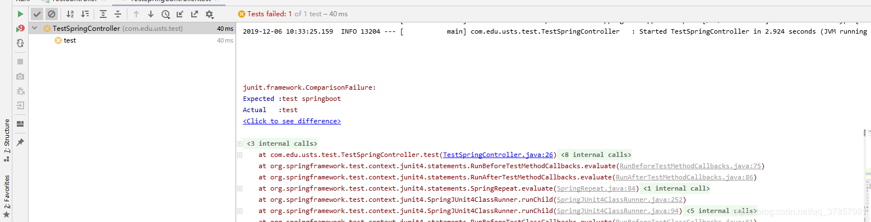Collapse the TestSpringController tree node
The height and width of the screenshot is (222, 871).
(35, 29)
